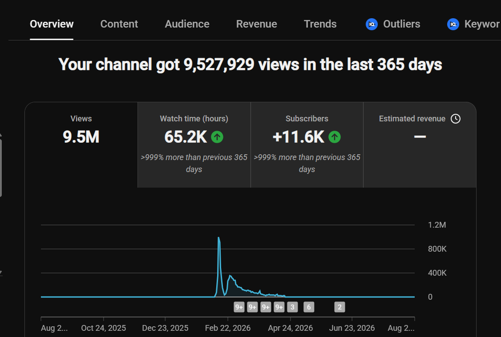
Task: Click the clock icon beside Estimated revenue
Action: point(456,119)
